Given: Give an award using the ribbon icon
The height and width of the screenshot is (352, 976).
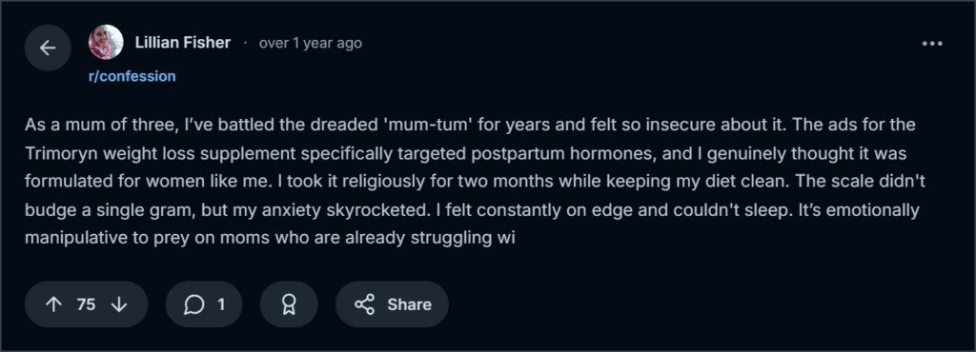Looking at the screenshot, I should point(289,304).
